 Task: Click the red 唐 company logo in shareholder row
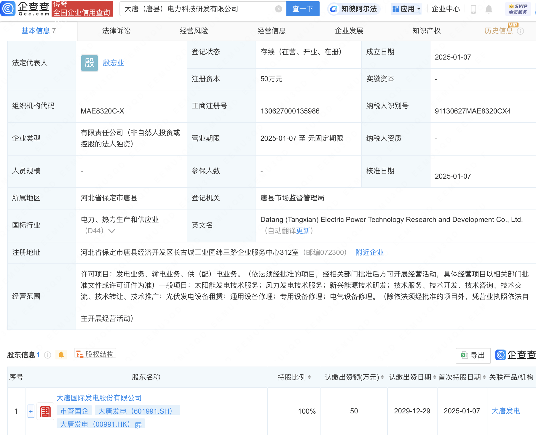coord(45,411)
